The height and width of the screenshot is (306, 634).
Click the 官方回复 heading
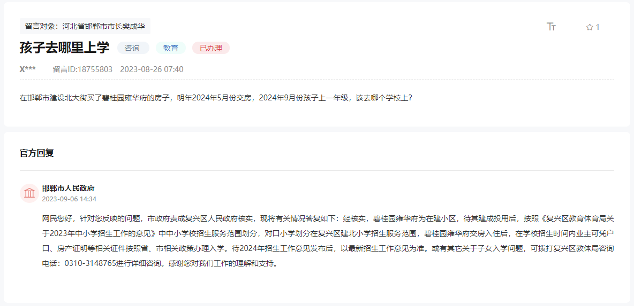37,153
